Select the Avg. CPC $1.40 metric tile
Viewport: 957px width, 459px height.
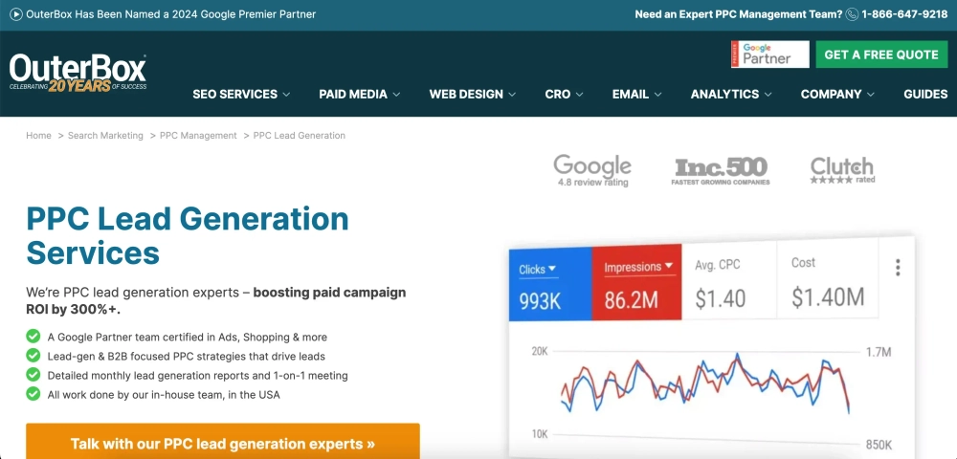[x=728, y=280]
